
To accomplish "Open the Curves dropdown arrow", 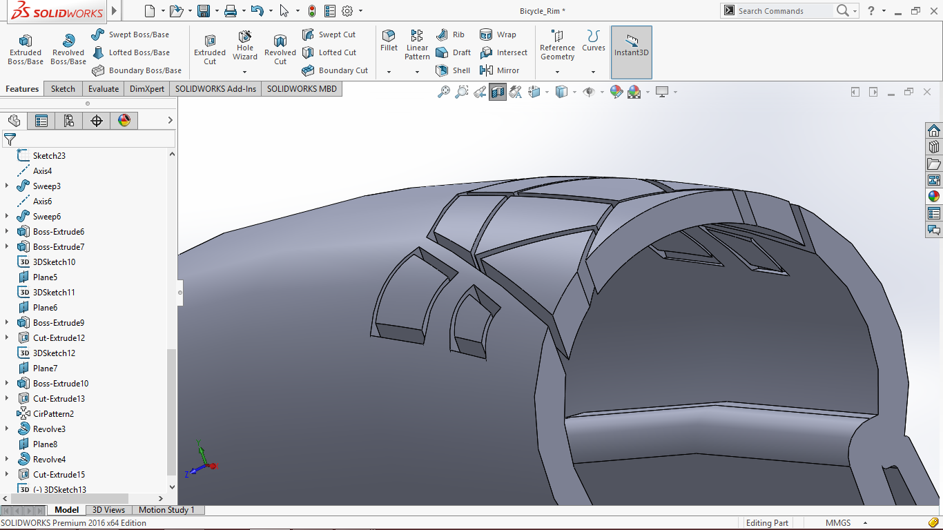I will (593, 72).
